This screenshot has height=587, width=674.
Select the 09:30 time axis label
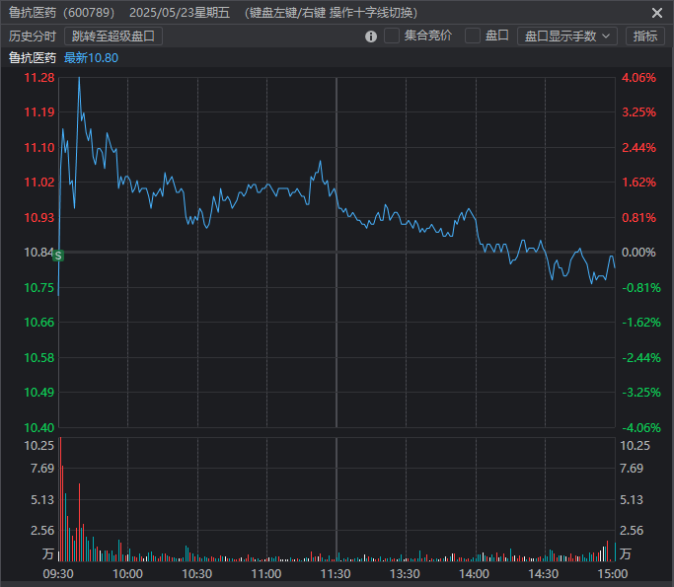click(59, 573)
